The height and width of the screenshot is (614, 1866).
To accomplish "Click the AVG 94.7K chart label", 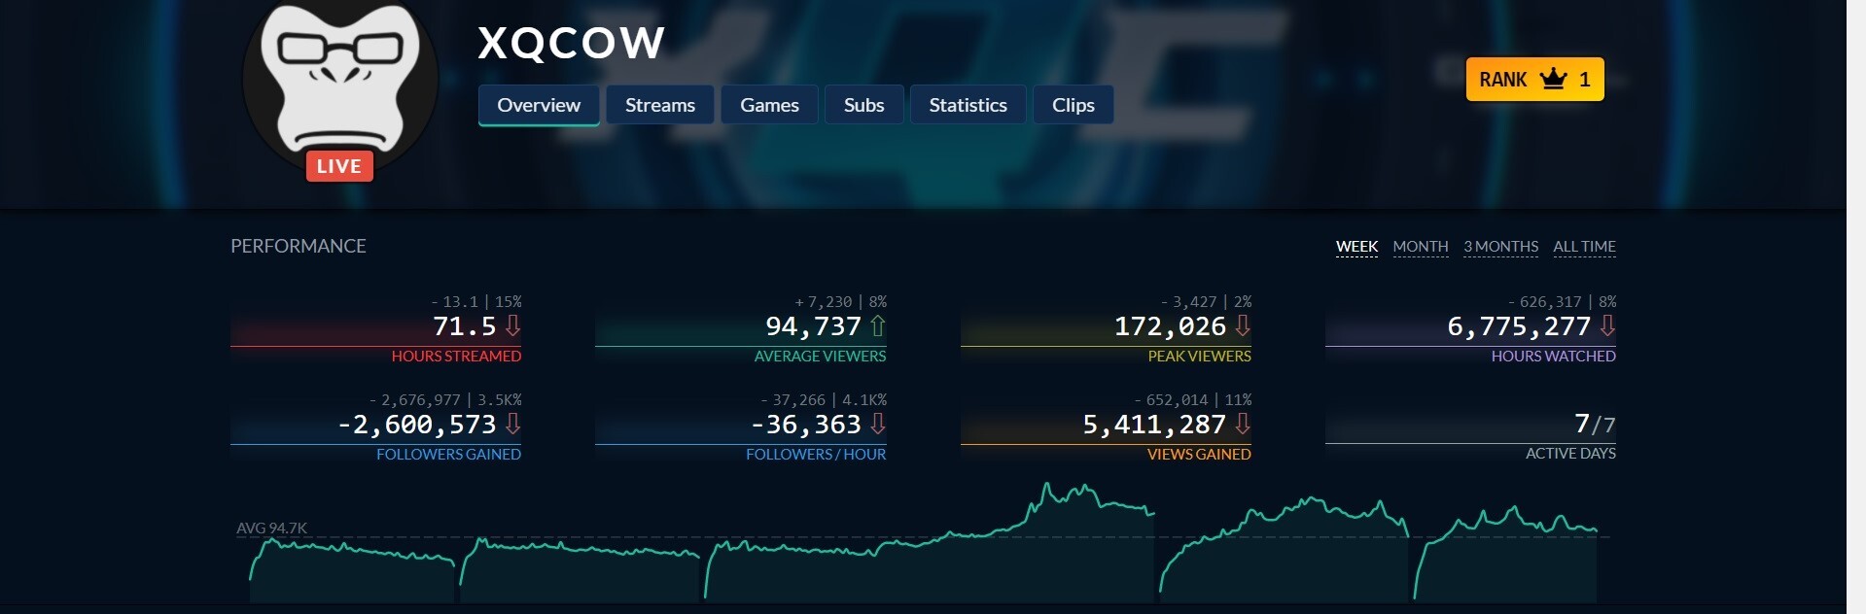I will (271, 529).
